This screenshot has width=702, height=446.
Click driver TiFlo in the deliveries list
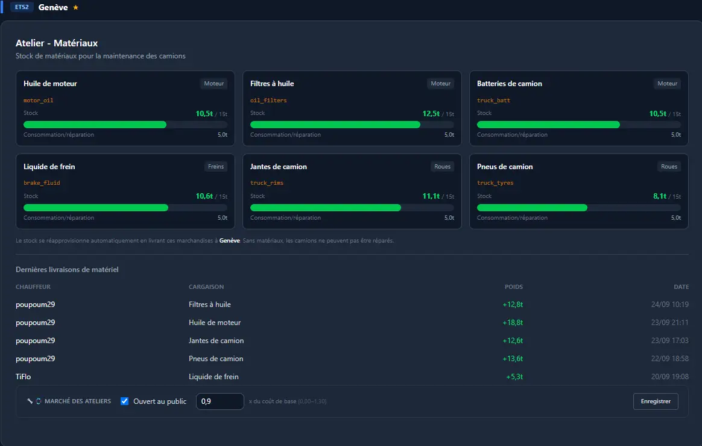click(x=24, y=377)
